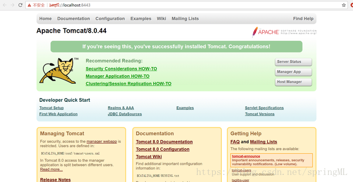The image size is (353, 182).
Task: Open the Release Notes link
Action: 55,179
